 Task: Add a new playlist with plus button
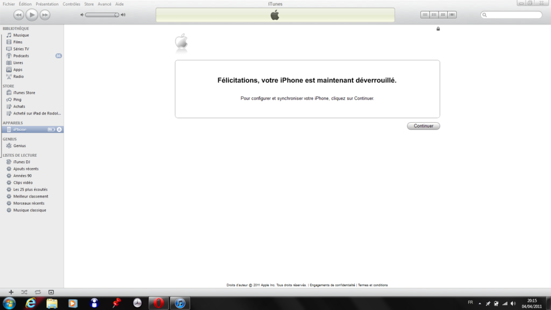[11, 292]
